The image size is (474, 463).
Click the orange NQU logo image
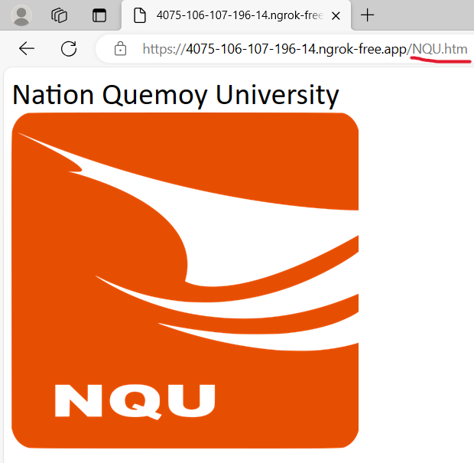click(185, 281)
